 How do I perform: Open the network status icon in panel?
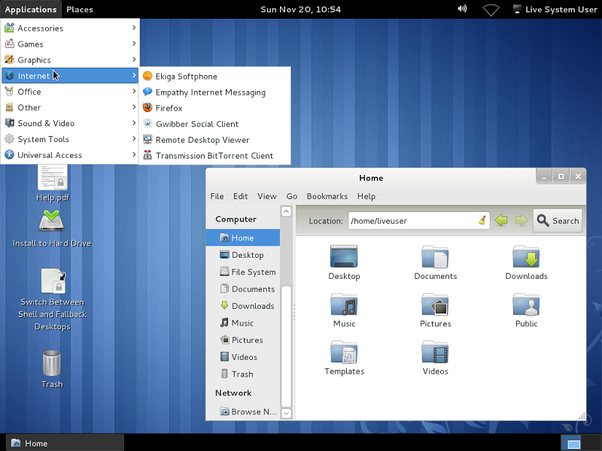[x=491, y=10]
